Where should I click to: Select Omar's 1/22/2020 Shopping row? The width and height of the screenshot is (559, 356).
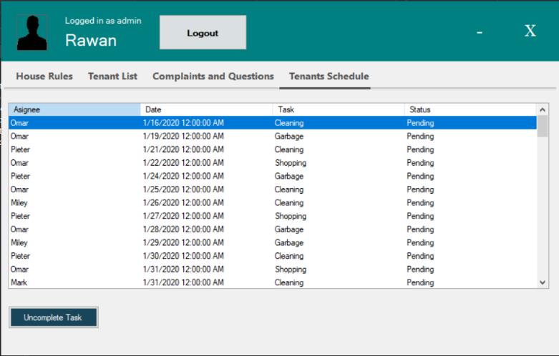(x=273, y=163)
